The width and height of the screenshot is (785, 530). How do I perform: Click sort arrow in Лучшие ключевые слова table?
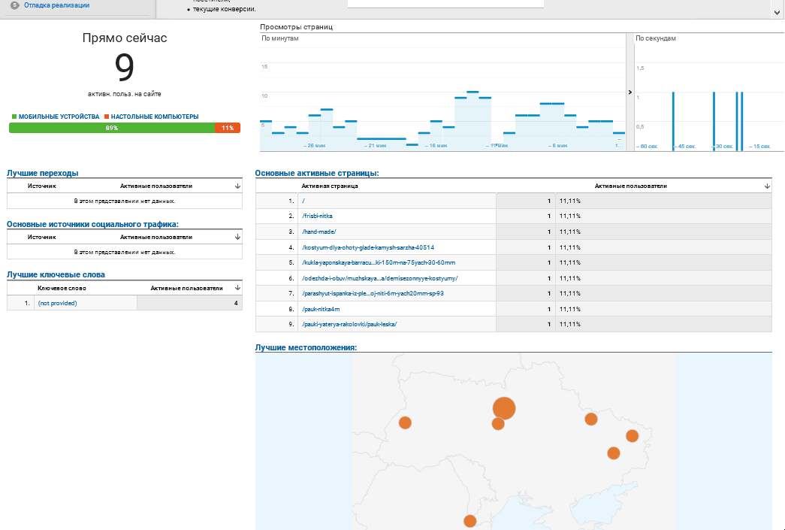(237, 288)
